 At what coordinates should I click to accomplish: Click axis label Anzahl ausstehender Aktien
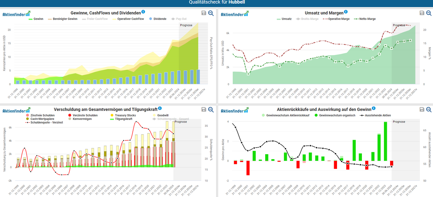(429, 151)
